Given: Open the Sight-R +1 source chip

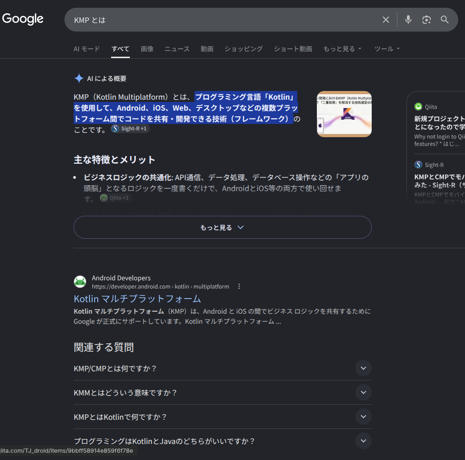Looking at the screenshot, I should click(130, 128).
